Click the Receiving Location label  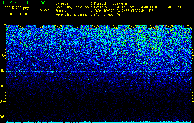click(72, 7)
